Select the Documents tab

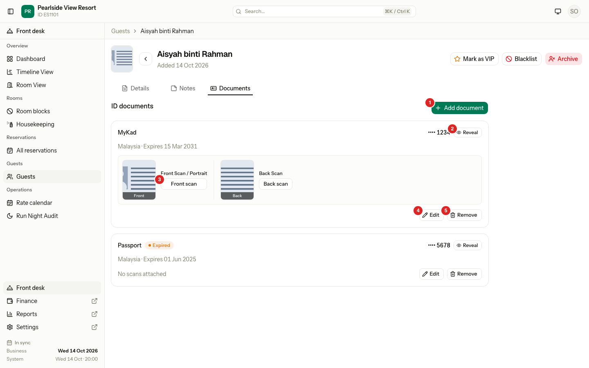point(230,88)
